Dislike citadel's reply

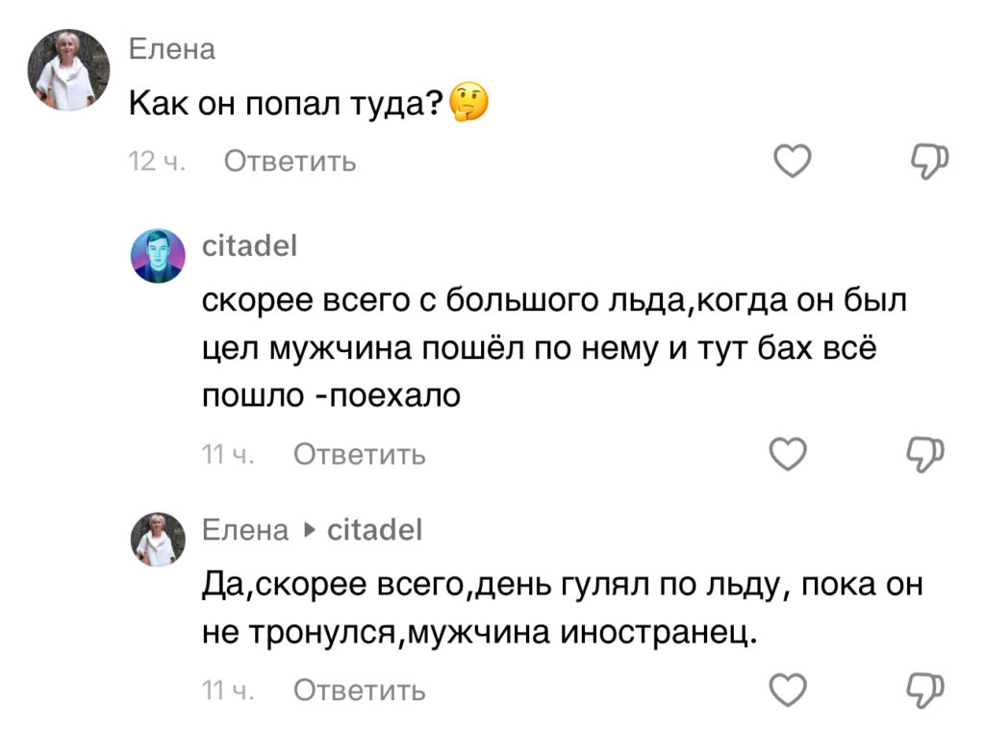(926, 453)
